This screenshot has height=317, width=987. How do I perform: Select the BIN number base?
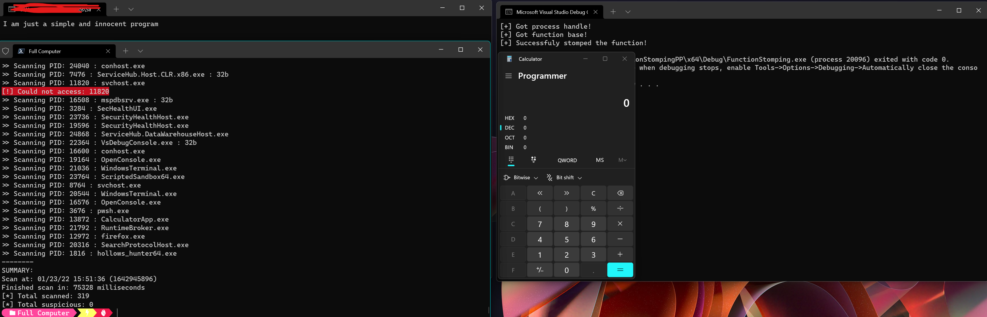point(509,147)
